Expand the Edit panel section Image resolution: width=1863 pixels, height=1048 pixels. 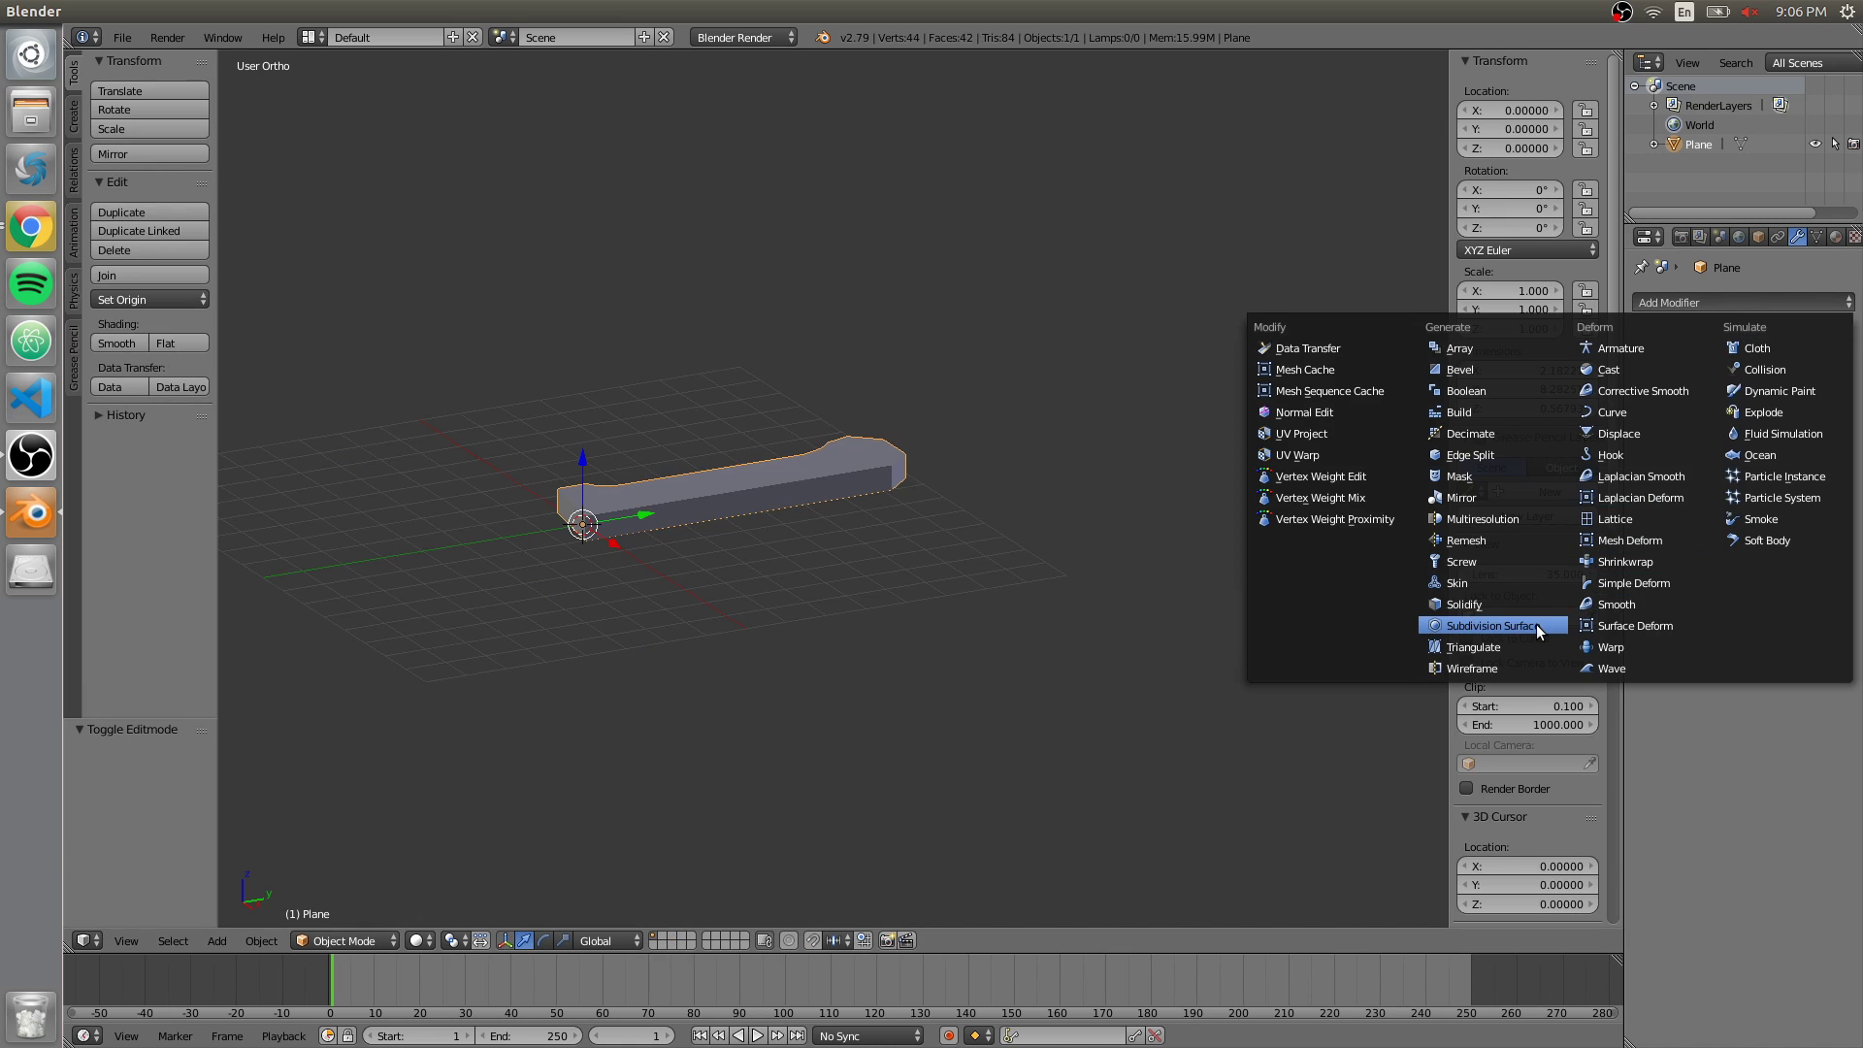coord(100,181)
